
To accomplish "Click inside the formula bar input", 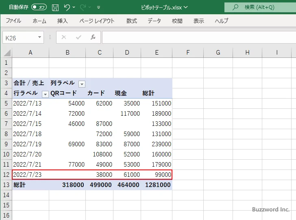I will tap(199, 37).
